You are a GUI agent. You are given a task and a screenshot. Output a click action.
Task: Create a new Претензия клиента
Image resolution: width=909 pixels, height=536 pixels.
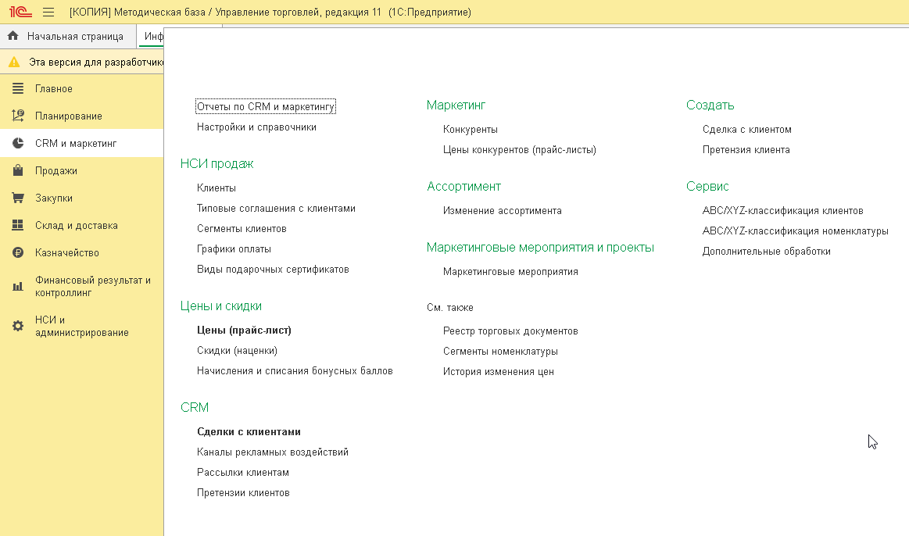(746, 150)
